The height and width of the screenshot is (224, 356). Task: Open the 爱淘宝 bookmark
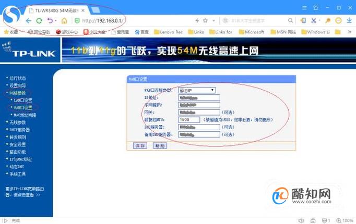[x=121, y=32]
